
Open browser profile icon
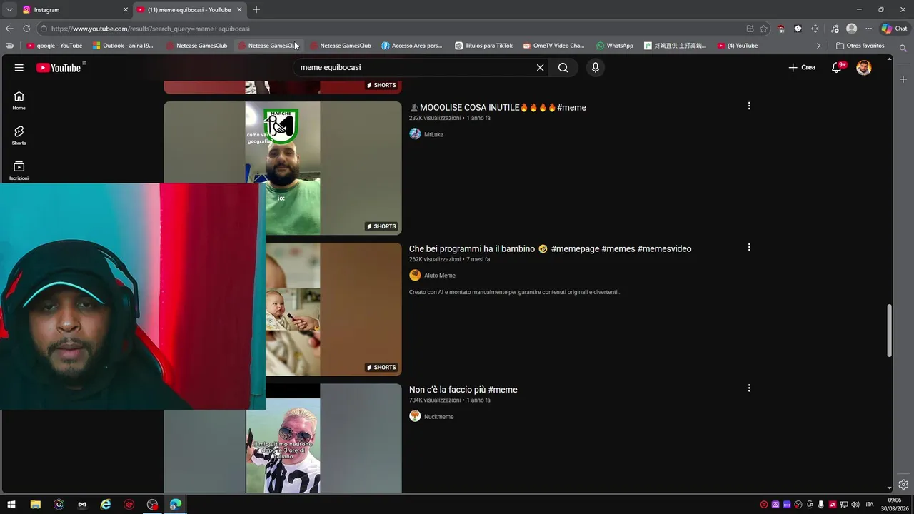tap(851, 29)
